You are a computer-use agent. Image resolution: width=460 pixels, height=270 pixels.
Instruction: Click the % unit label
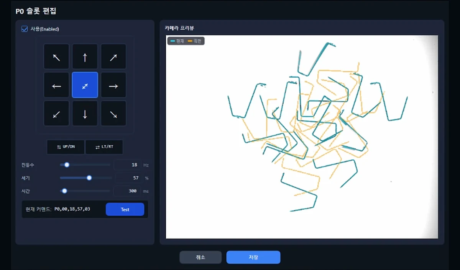tap(146, 178)
